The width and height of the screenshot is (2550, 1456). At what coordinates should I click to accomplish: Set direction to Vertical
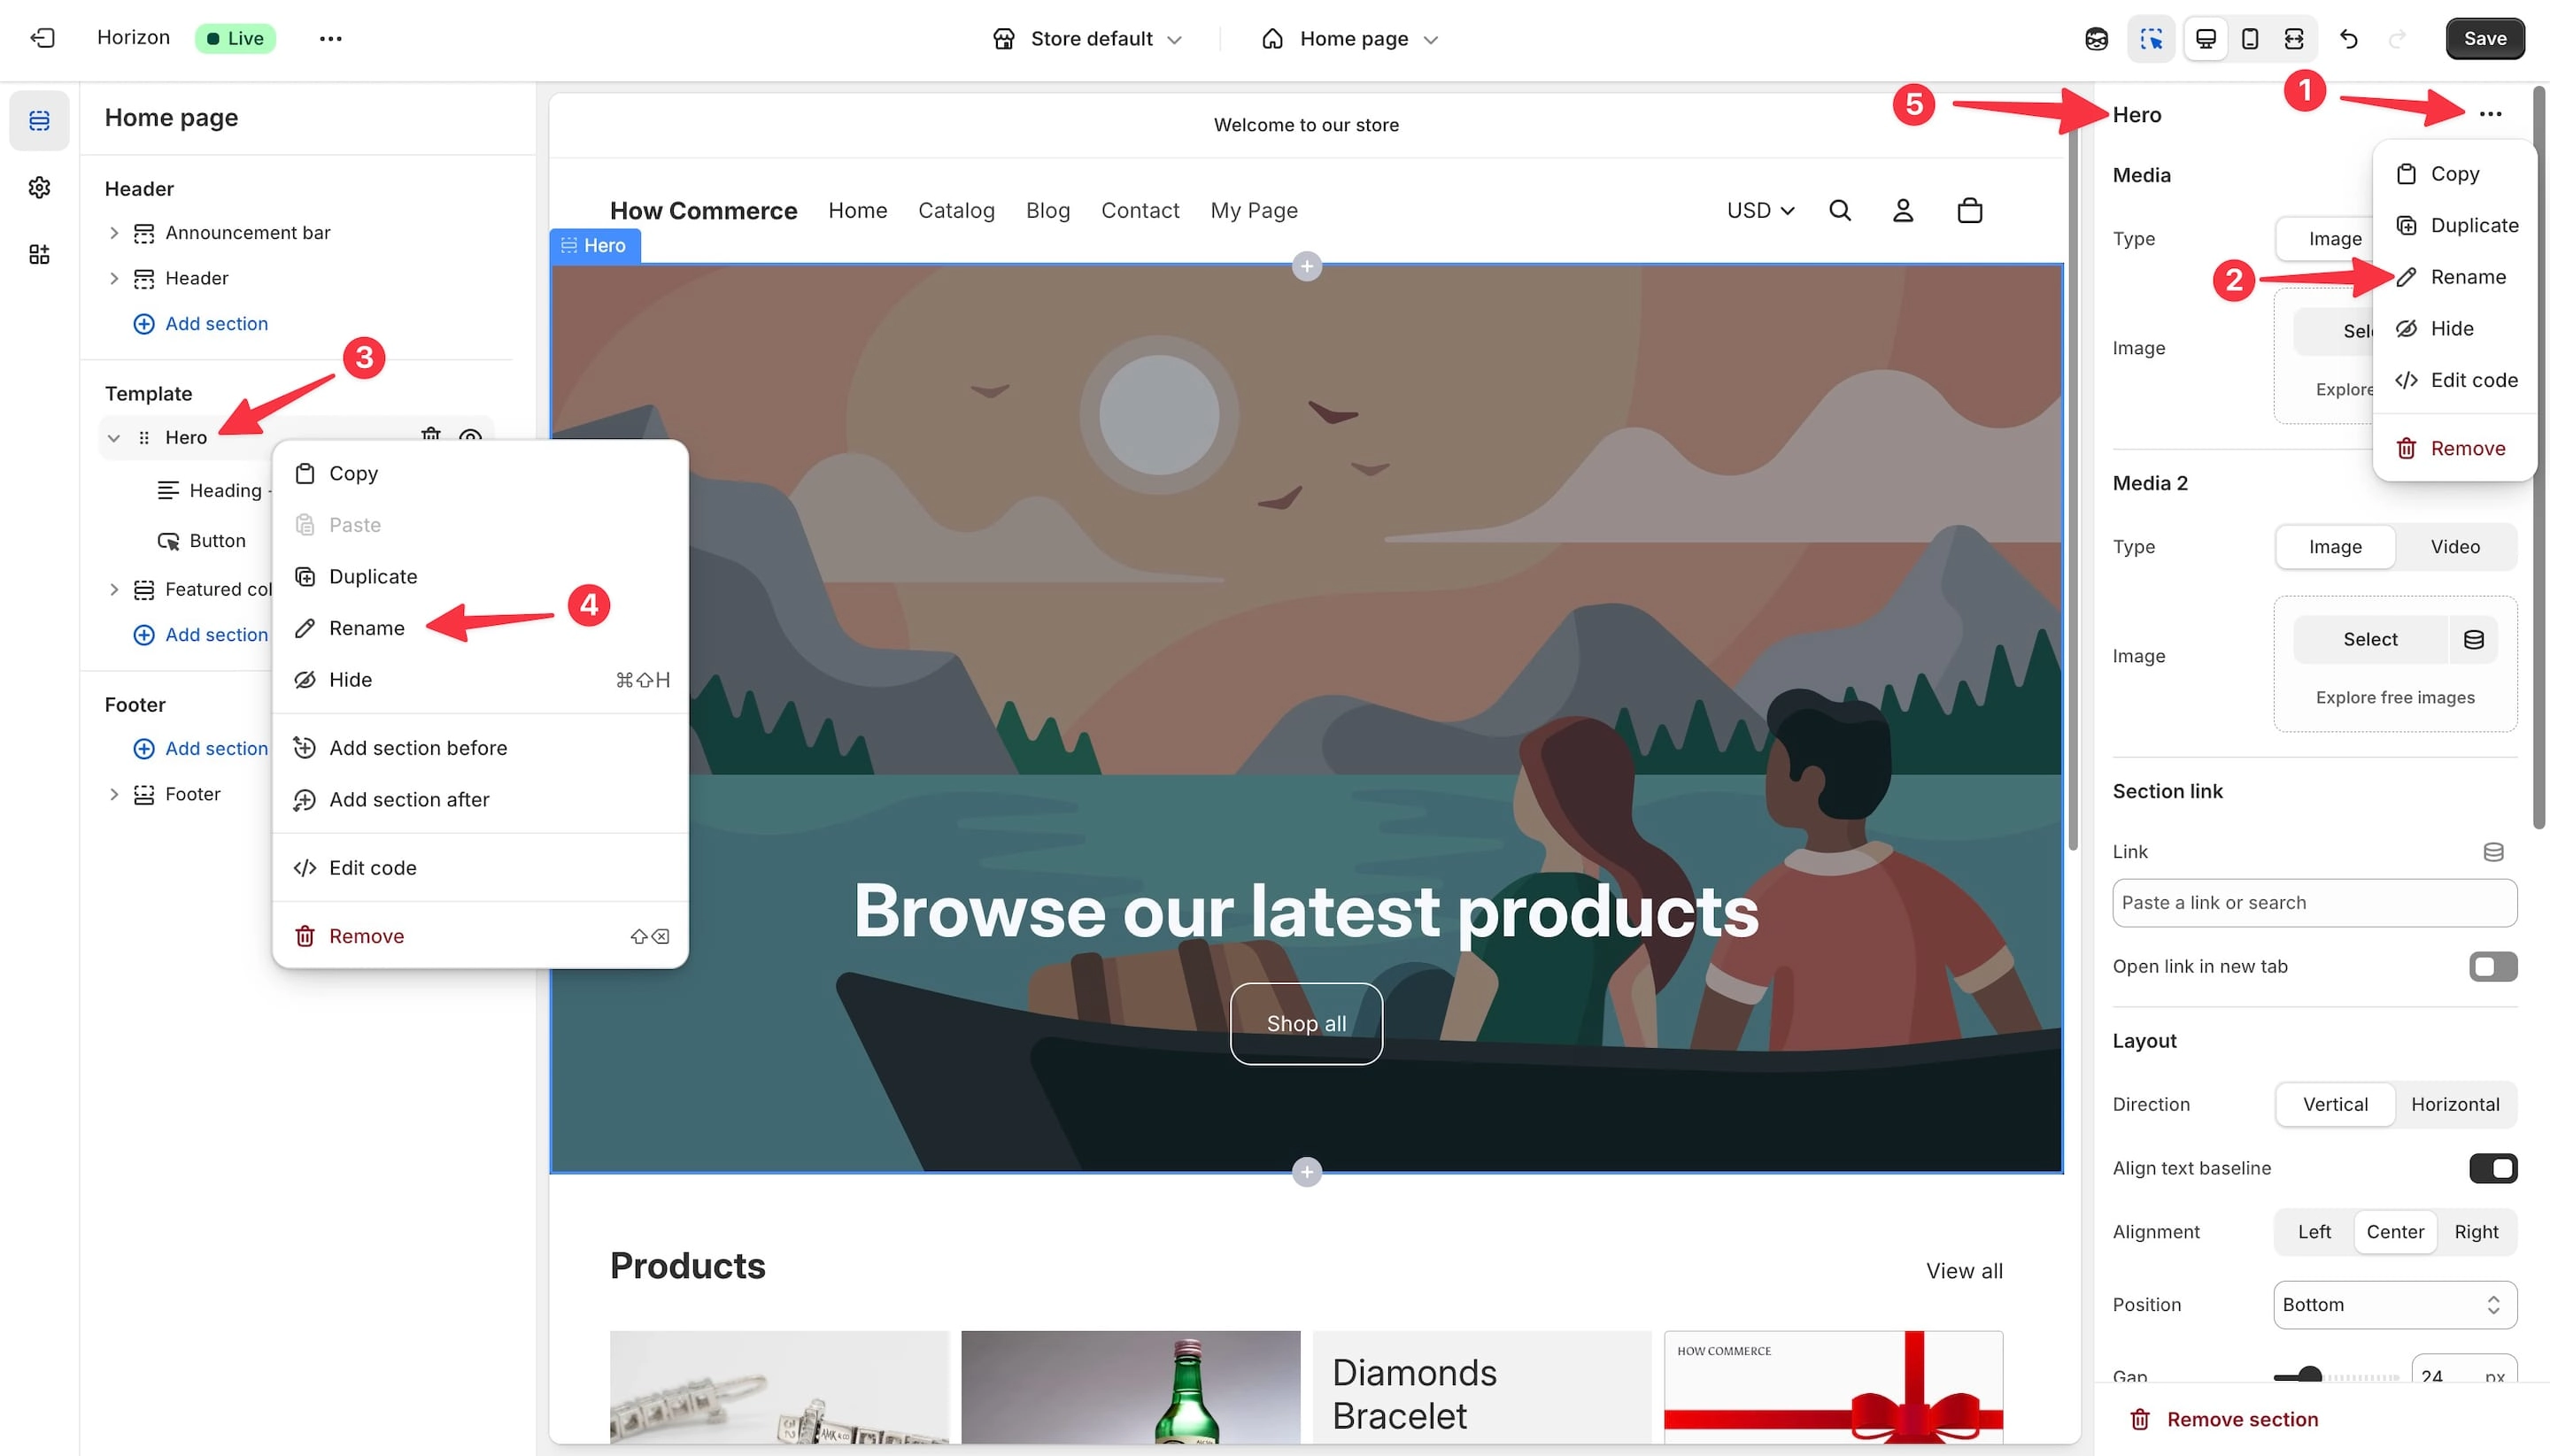[x=2334, y=1104]
